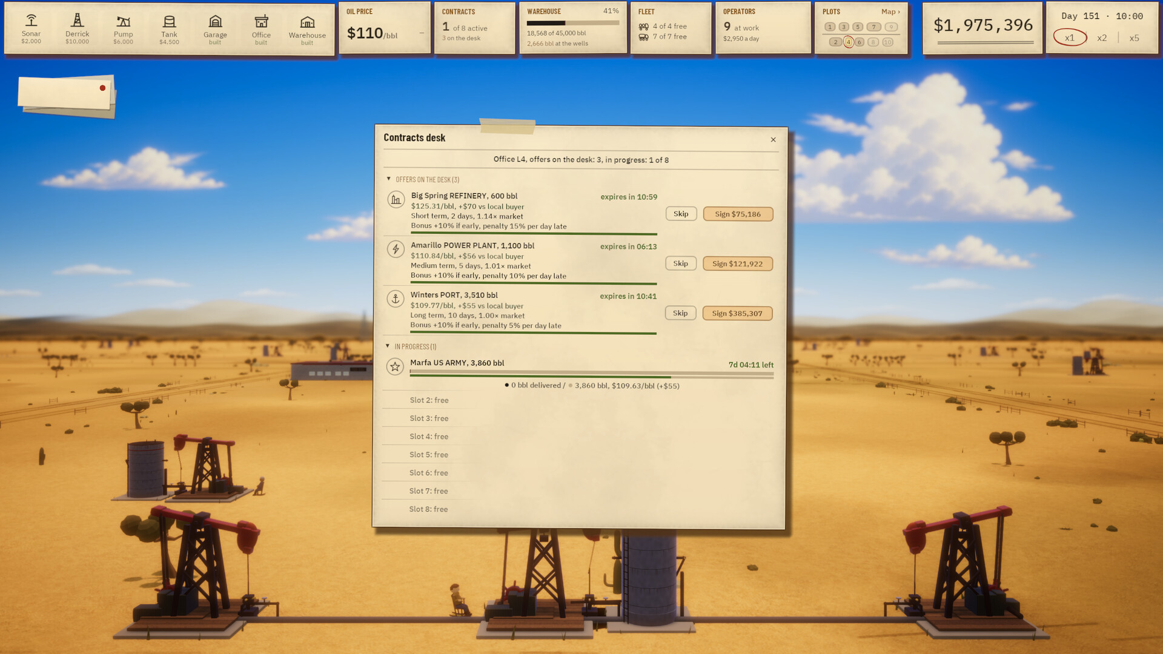
Task: Click the $1,975,396 cash balance
Action: pos(982,25)
